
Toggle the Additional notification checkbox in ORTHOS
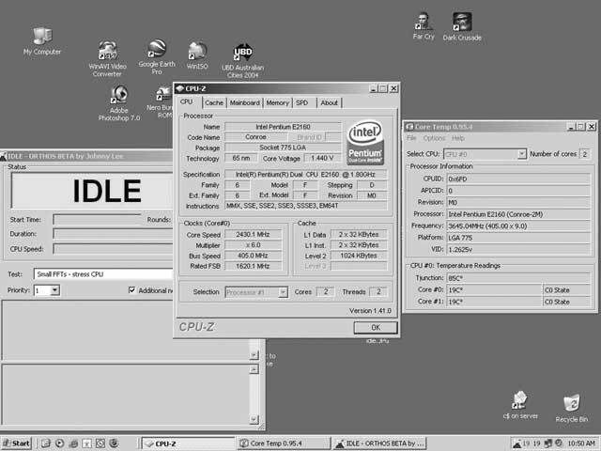[131, 290]
